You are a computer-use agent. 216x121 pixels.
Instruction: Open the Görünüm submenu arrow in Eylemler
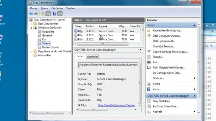(194, 78)
